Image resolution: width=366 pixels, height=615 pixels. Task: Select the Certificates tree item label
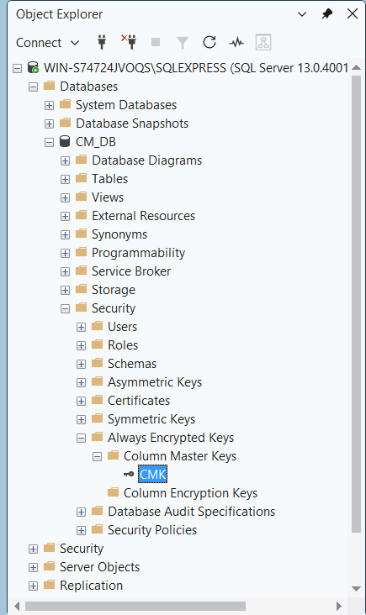click(139, 401)
